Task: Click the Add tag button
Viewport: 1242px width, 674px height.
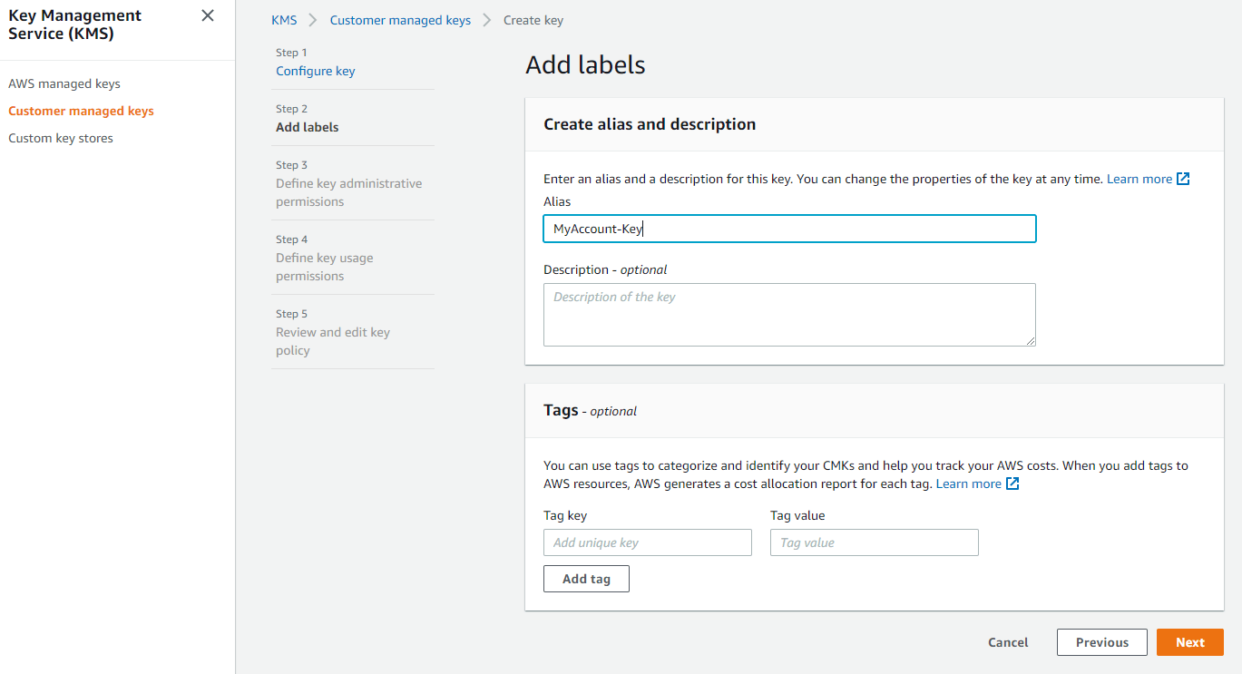Action: tap(586, 578)
